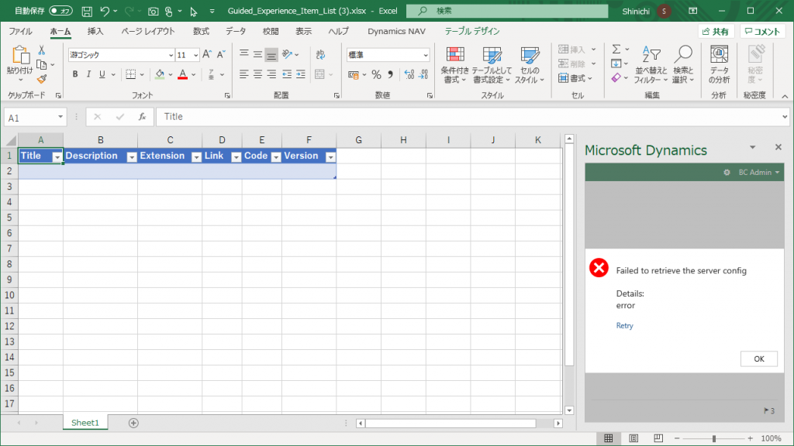This screenshot has height=446, width=794.
Task: Click the Retry link in the error message
Action: coord(624,326)
